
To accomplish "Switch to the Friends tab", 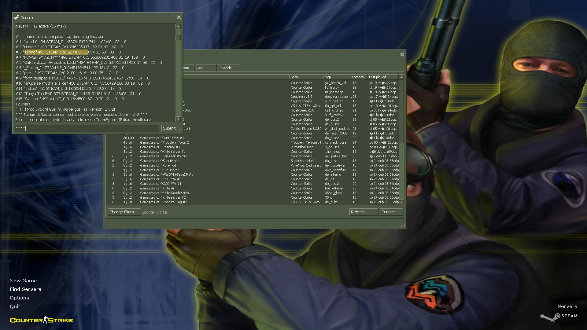I will (x=227, y=68).
